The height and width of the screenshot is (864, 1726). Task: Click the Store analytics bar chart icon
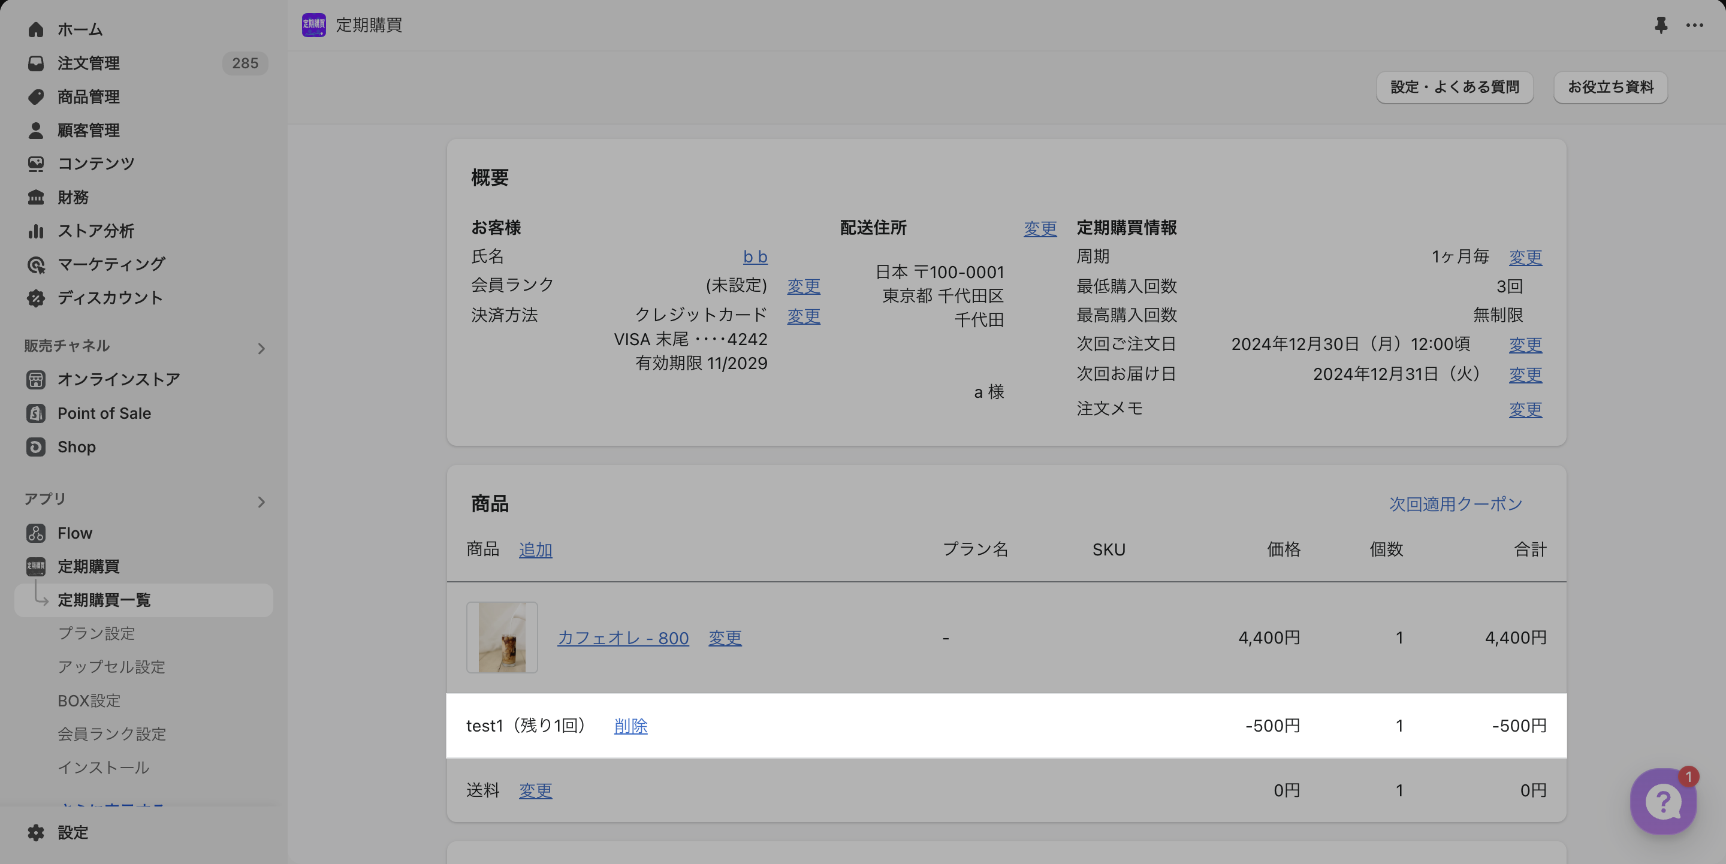tap(35, 231)
